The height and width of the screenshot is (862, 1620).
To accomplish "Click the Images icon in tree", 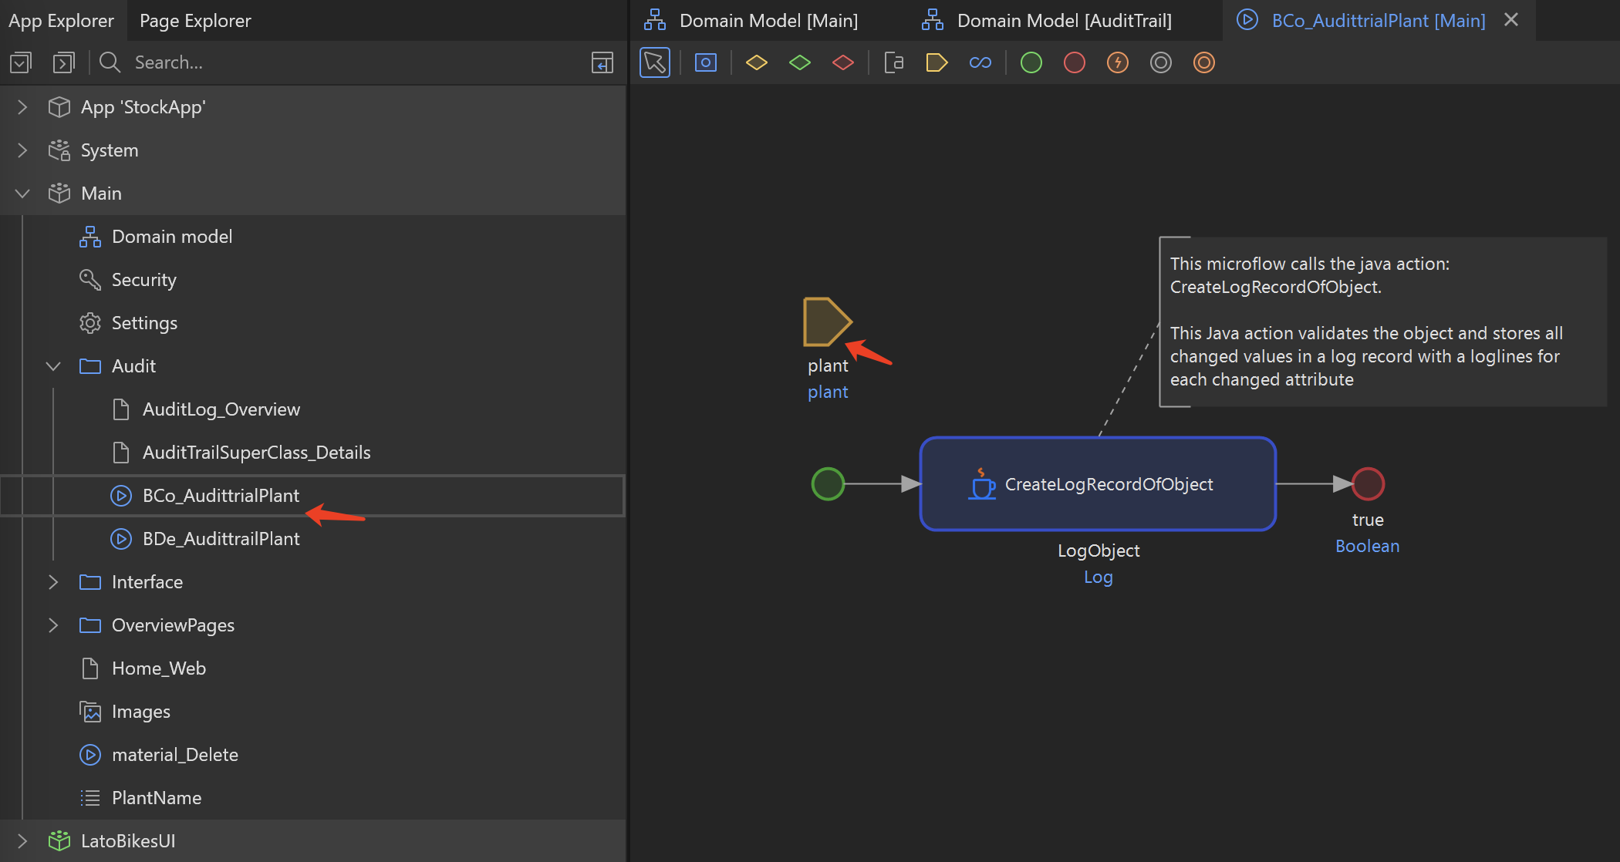I will point(90,712).
